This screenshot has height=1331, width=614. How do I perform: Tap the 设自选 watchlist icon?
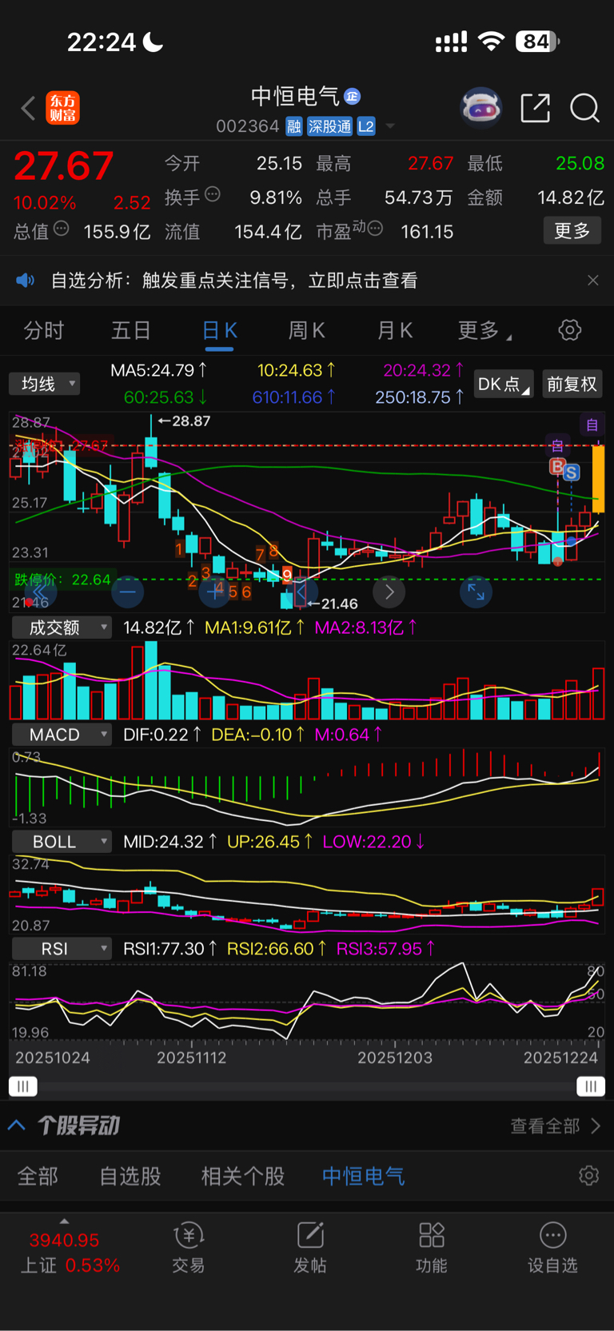tap(552, 1247)
